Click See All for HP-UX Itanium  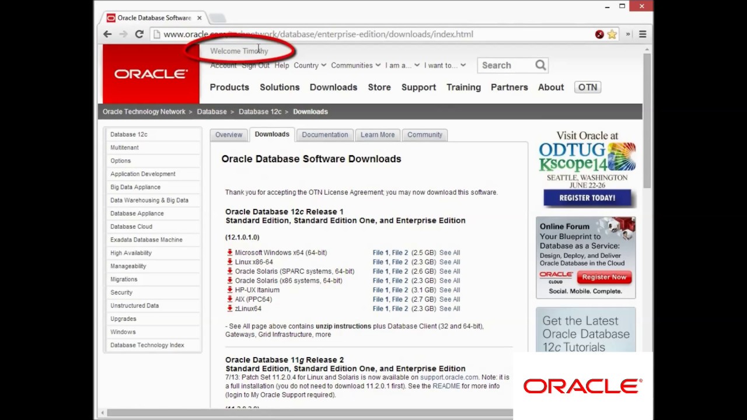[x=449, y=290]
